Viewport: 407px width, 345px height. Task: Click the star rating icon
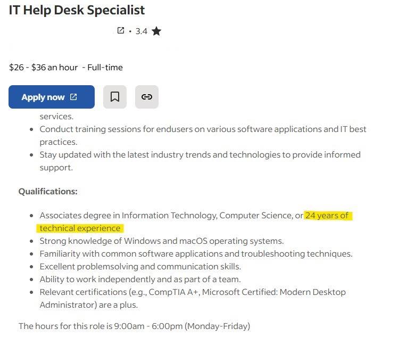pyautogui.click(x=156, y=31)
